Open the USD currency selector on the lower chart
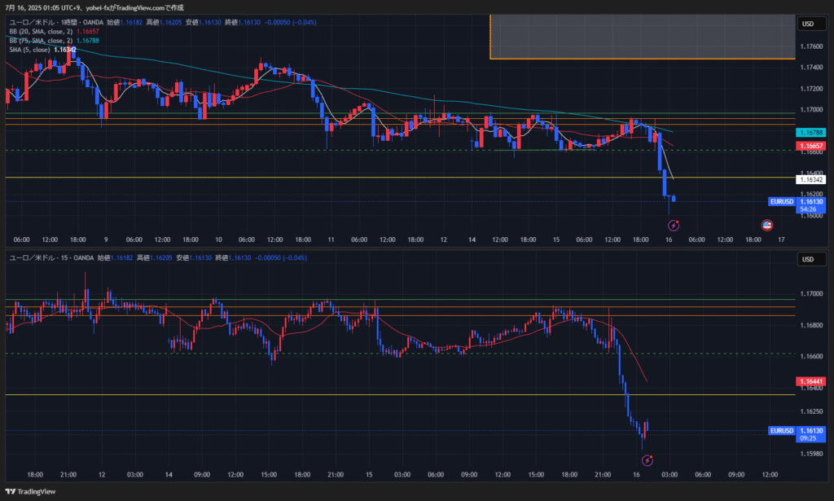 pos(808,259)
